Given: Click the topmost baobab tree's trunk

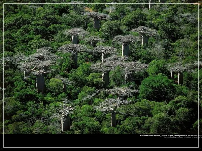Looking at the screenshot, I should pyautogui.click(x=97, y=23).
